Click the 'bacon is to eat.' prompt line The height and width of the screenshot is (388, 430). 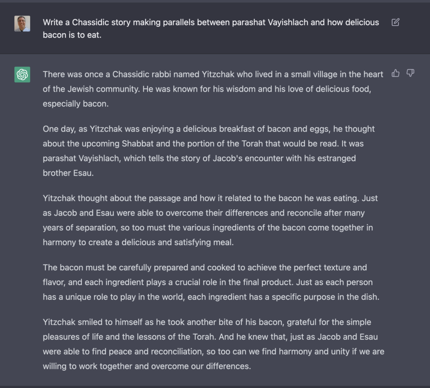(72, 35)
